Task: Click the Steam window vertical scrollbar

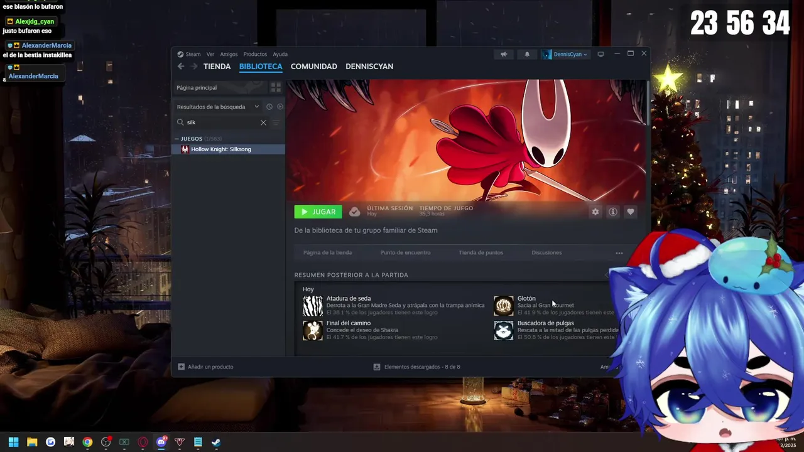Action: 648,104
